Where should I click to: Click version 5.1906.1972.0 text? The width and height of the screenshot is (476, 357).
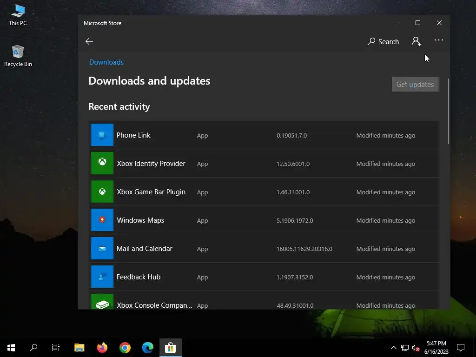click(295, 221)
